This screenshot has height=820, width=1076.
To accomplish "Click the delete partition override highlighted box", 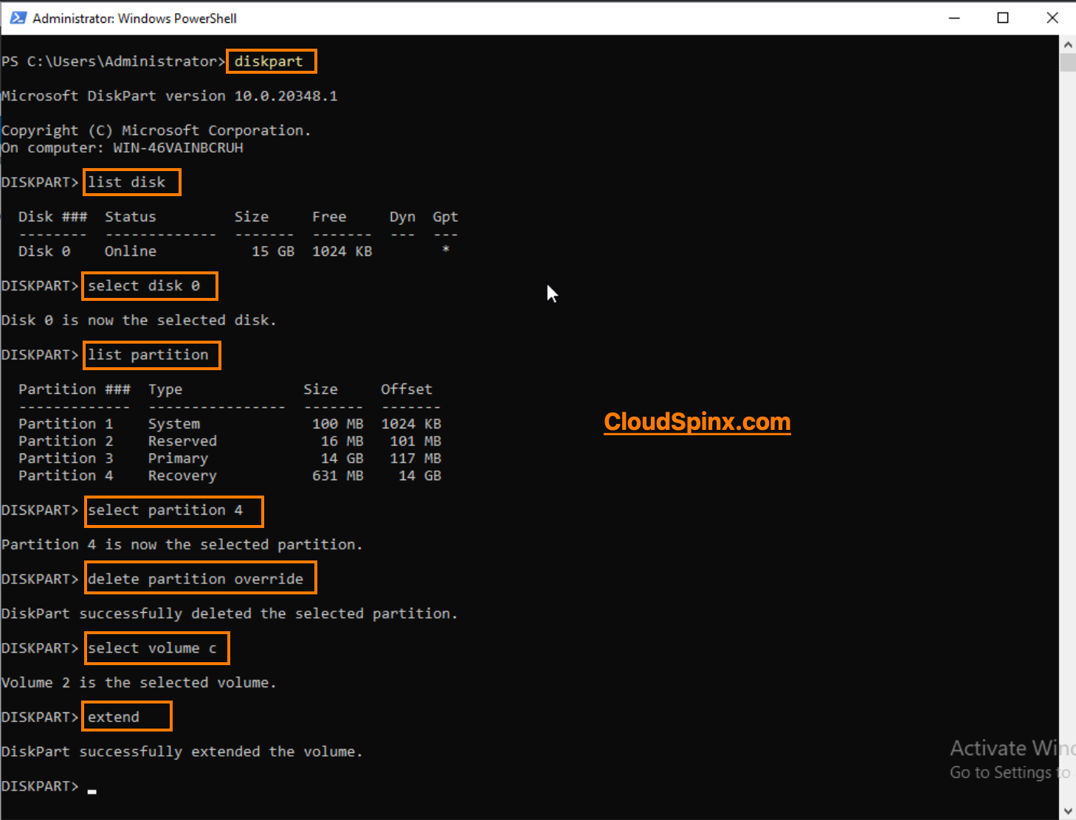I will click(x=199, y=578).
